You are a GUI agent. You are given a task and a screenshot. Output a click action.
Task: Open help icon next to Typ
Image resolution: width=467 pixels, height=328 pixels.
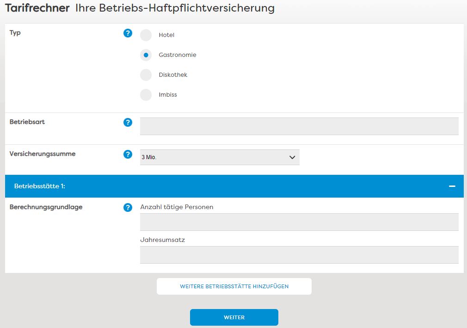coord(128,33)
